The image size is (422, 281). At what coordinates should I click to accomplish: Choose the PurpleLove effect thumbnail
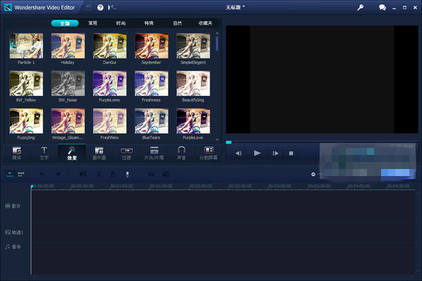point(193,121)
